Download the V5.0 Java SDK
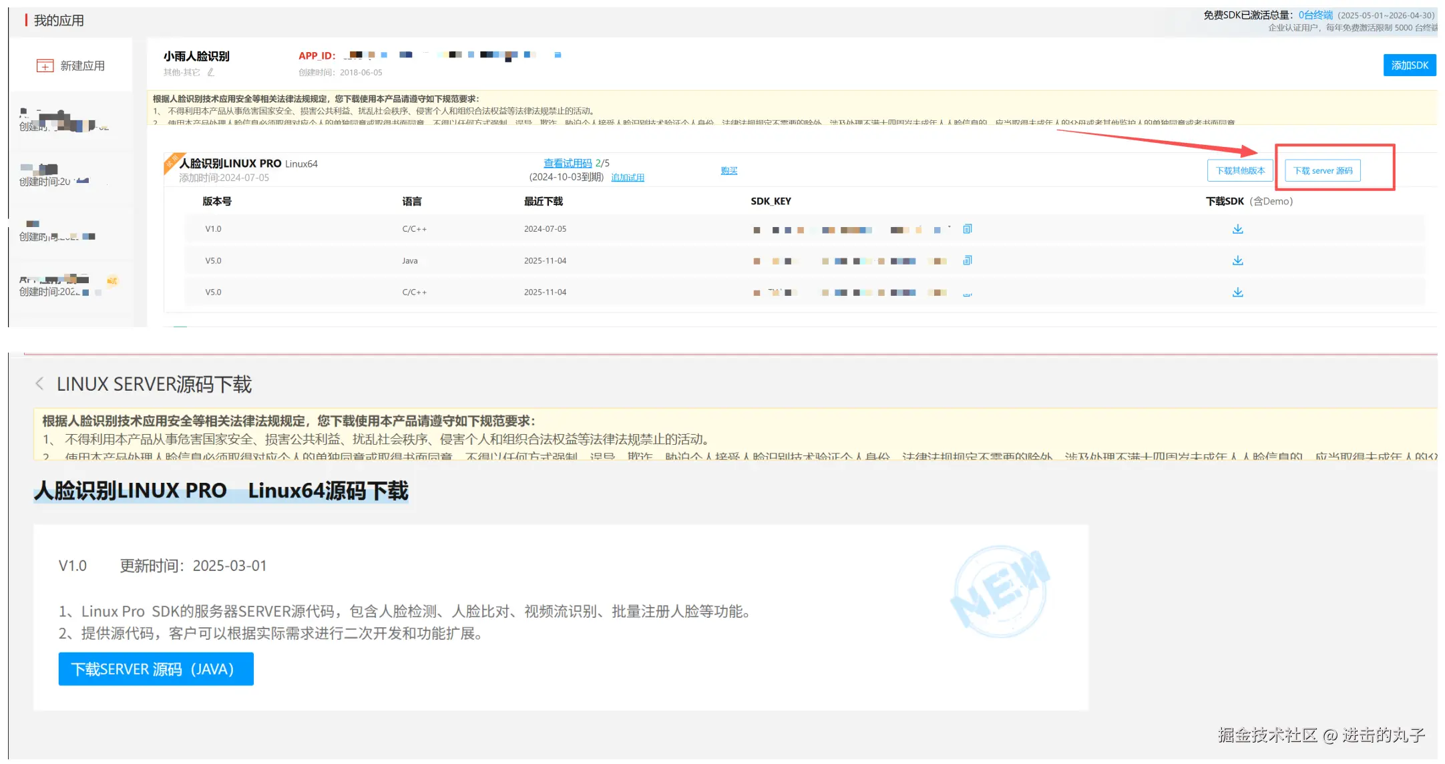The width and height of the screenshot is (1445, 764). [1237, 260]
